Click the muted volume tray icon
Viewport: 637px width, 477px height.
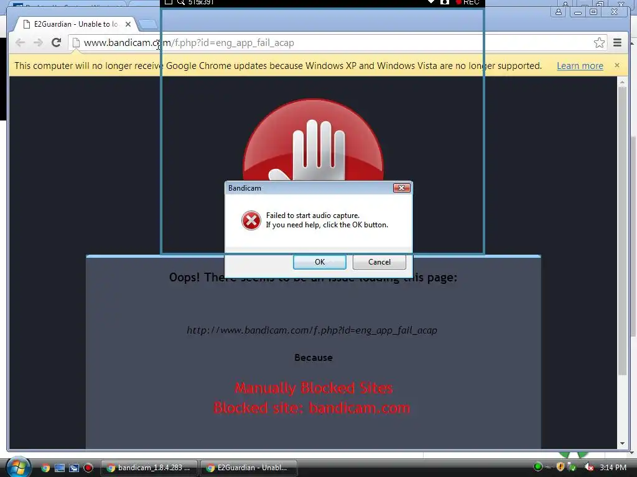point(588,467)
